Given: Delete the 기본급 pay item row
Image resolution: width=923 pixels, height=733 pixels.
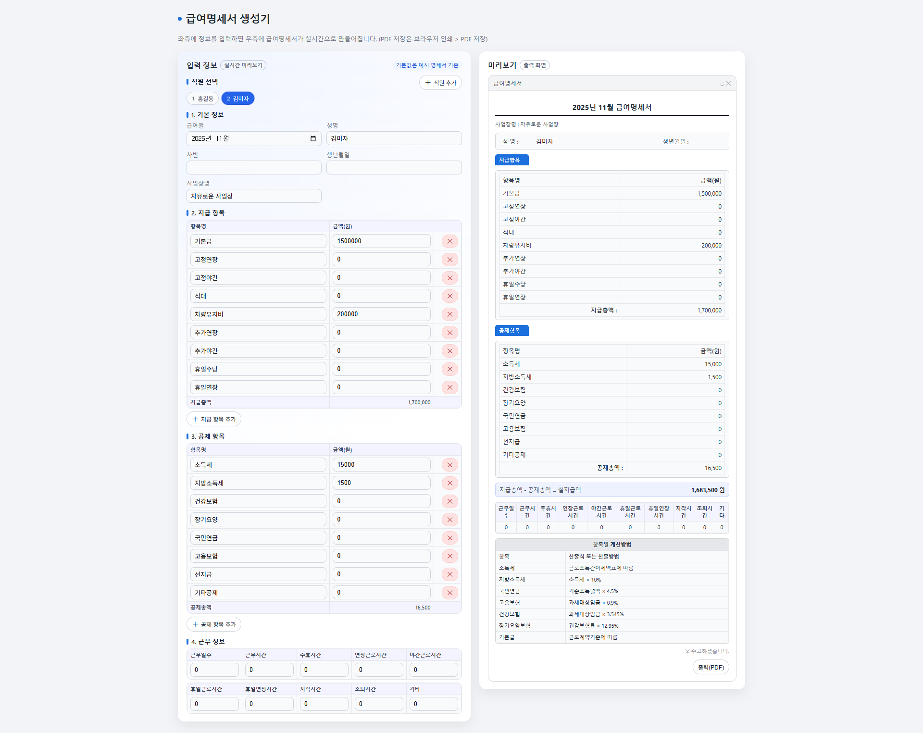Looking at the screenshot, I should [x=449, y=241].
